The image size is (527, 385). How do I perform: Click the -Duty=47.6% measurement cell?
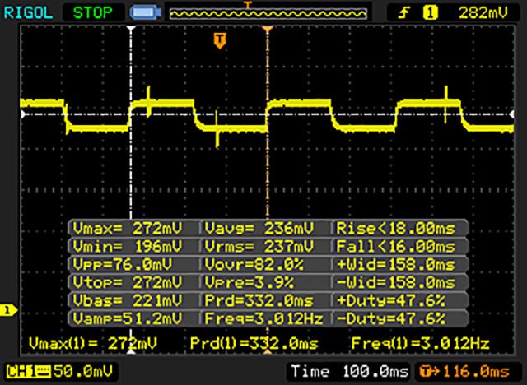[400, 318]
